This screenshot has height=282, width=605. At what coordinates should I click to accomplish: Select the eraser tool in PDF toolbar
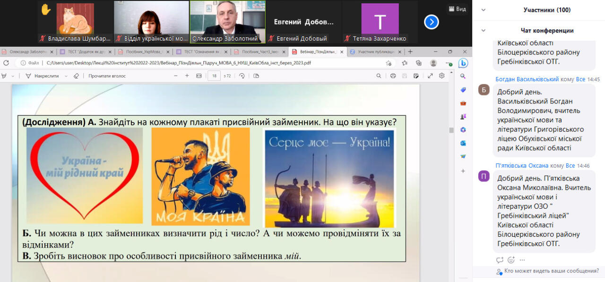click(x=76, y=76)
